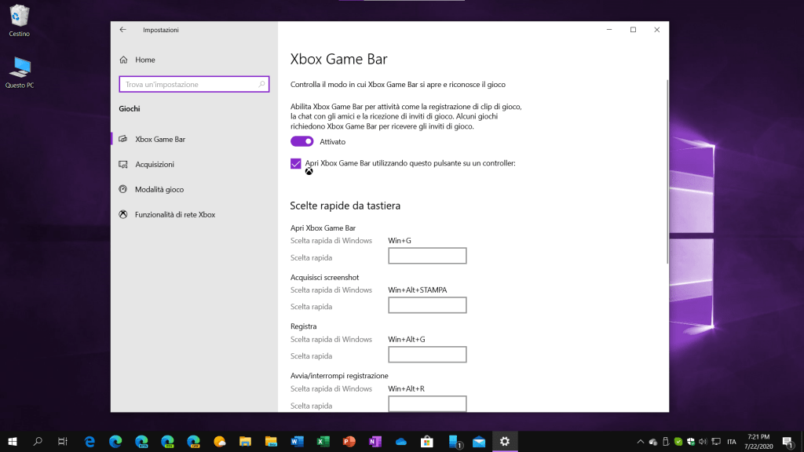Viewport: 804px width, 452px height.
Task: Open Modalità gioco settings page
Action: click(x=159, y=189)
